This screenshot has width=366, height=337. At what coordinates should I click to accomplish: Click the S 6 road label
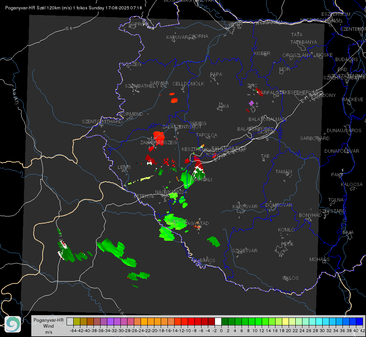point(69,28)
